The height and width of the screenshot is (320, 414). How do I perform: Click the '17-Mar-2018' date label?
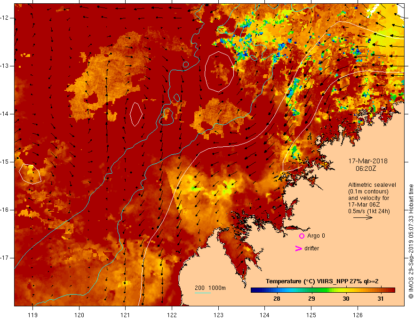[x=368, y=161]
